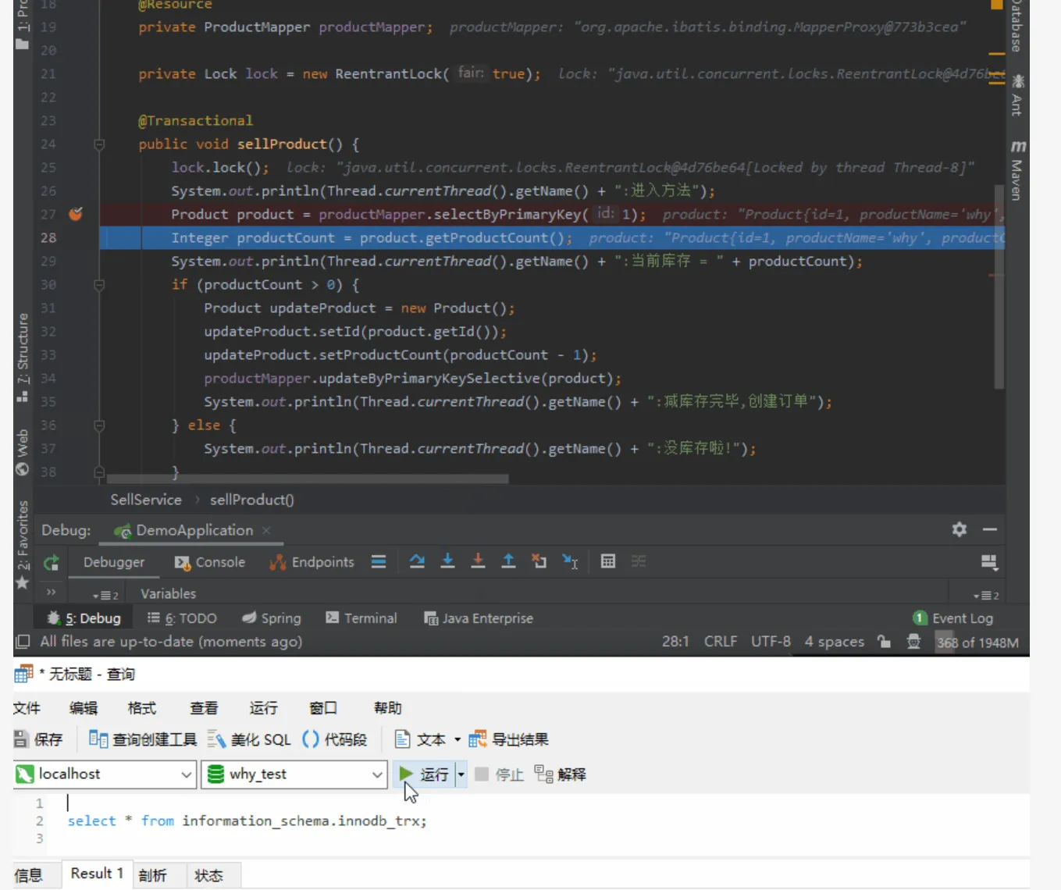This screenshot has width=1061, height=890.
Task: Click the Save icon in the Navicat toolbar
Action: point(38,739)
